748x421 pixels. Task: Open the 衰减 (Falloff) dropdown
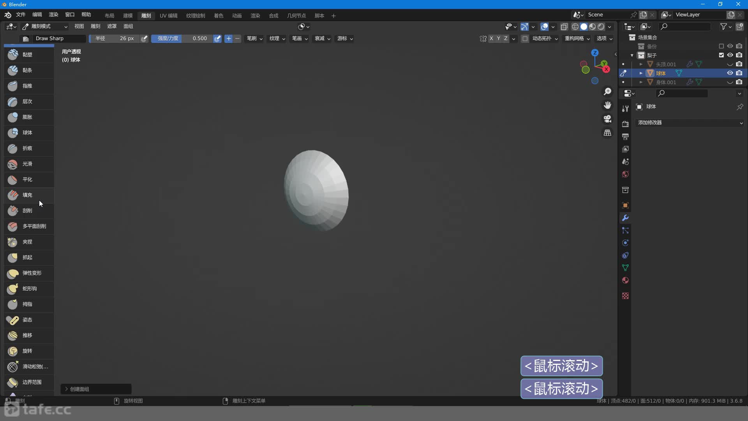tap(323, 39)
